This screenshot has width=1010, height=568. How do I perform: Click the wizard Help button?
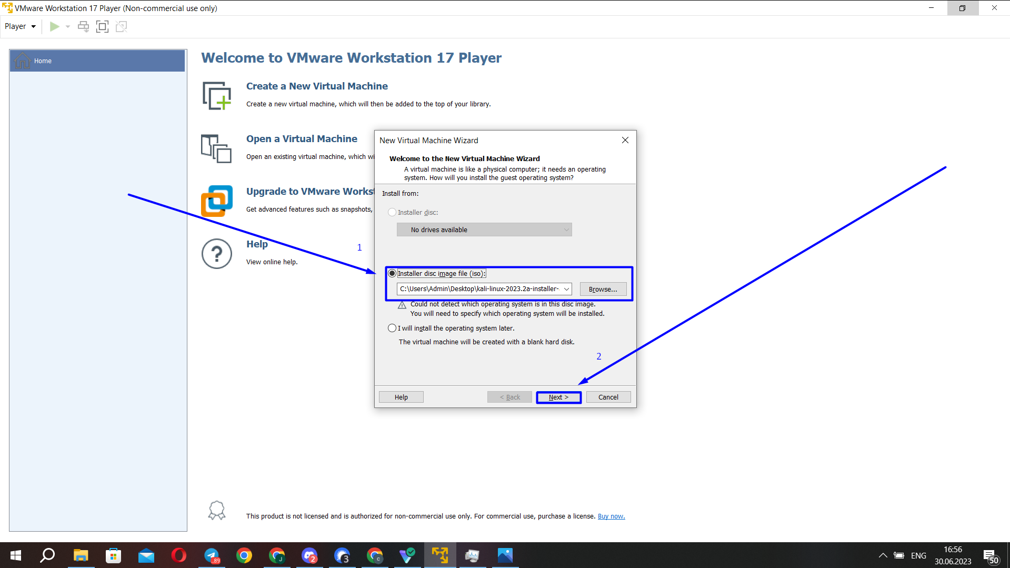coord(401,397)
